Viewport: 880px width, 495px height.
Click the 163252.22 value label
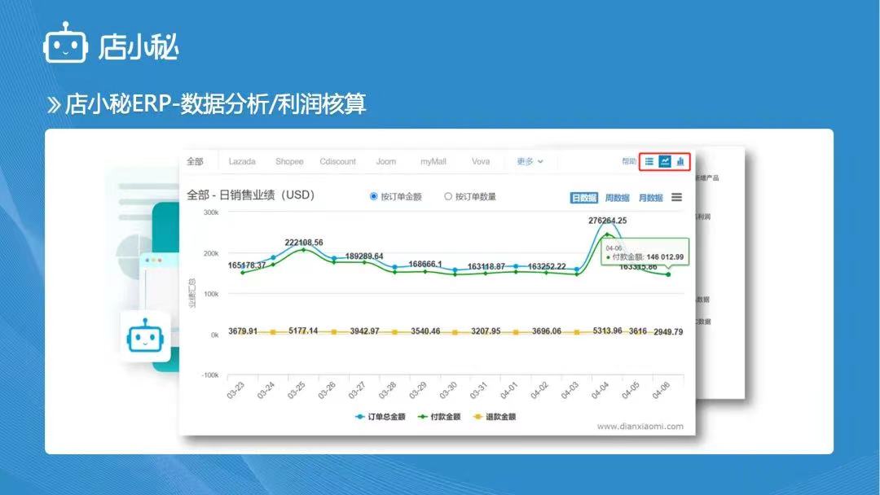[x=547, y=266]
